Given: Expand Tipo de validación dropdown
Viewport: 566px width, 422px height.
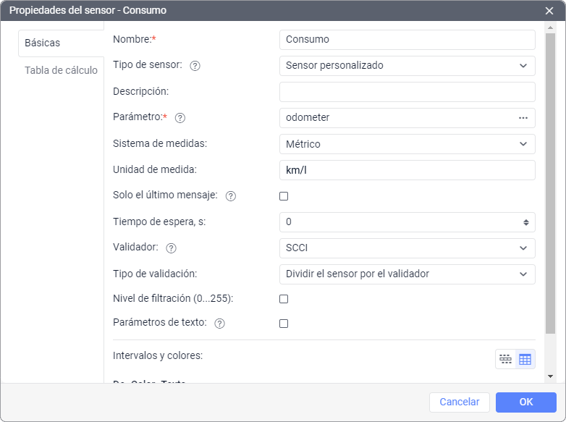Looking at the screenshot, I should pyautogui.click(x=407, y=274).
